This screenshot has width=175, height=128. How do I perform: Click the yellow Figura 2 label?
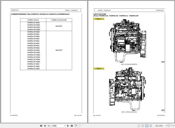pyautogui.click(x=99, y=68)
